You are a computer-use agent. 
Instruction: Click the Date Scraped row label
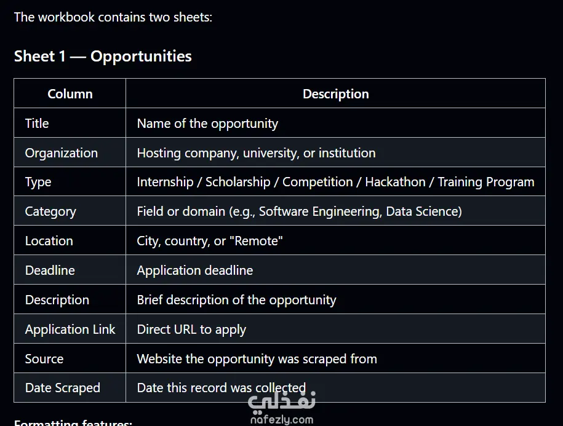[x=70, y=388]
